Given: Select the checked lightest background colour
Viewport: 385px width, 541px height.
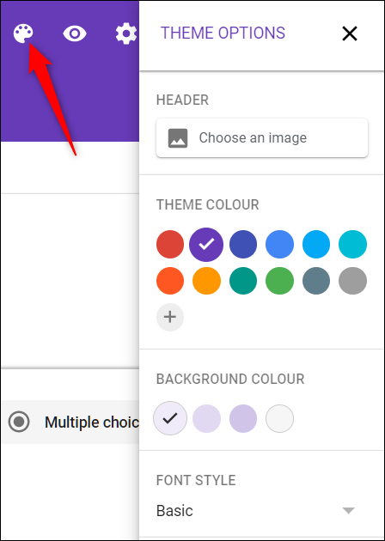Looking at the screenshot, I should click(x=170, y=418).
